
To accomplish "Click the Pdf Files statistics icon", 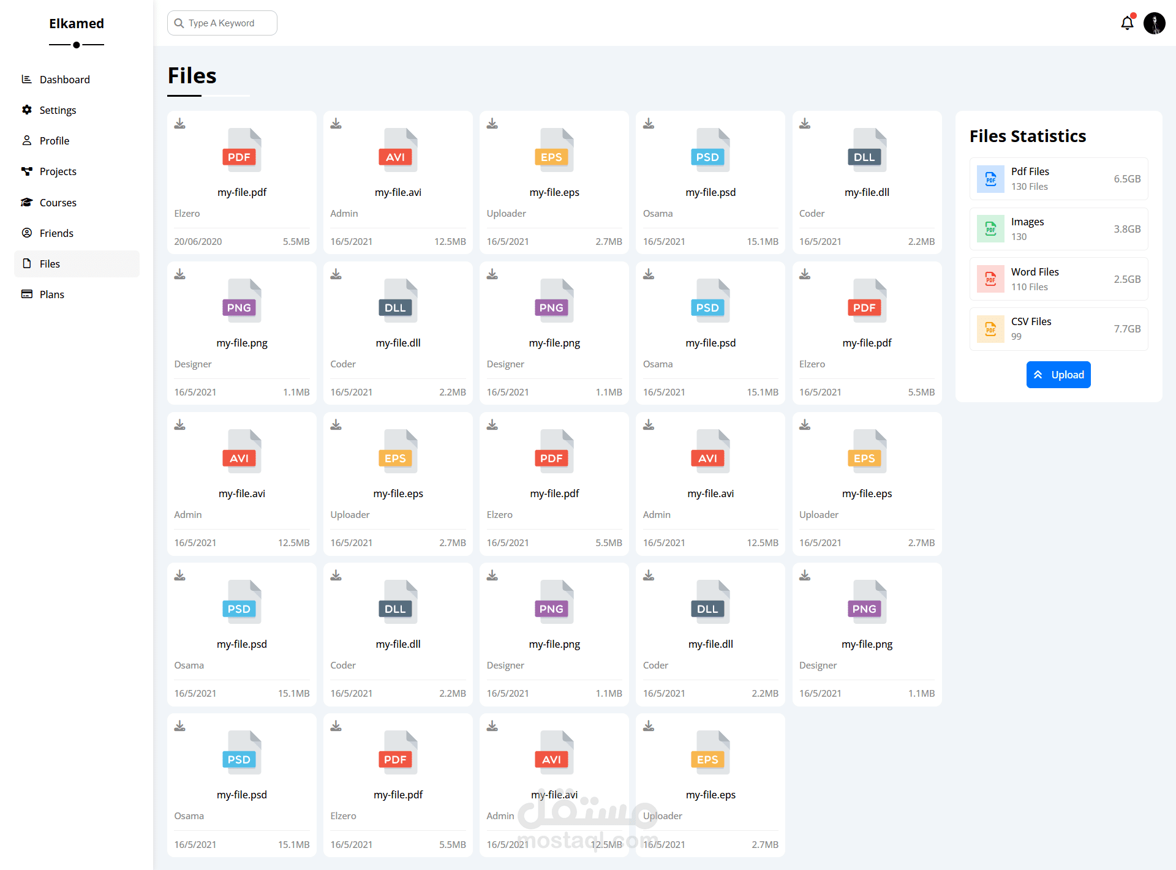I will (x=990, y=179).
